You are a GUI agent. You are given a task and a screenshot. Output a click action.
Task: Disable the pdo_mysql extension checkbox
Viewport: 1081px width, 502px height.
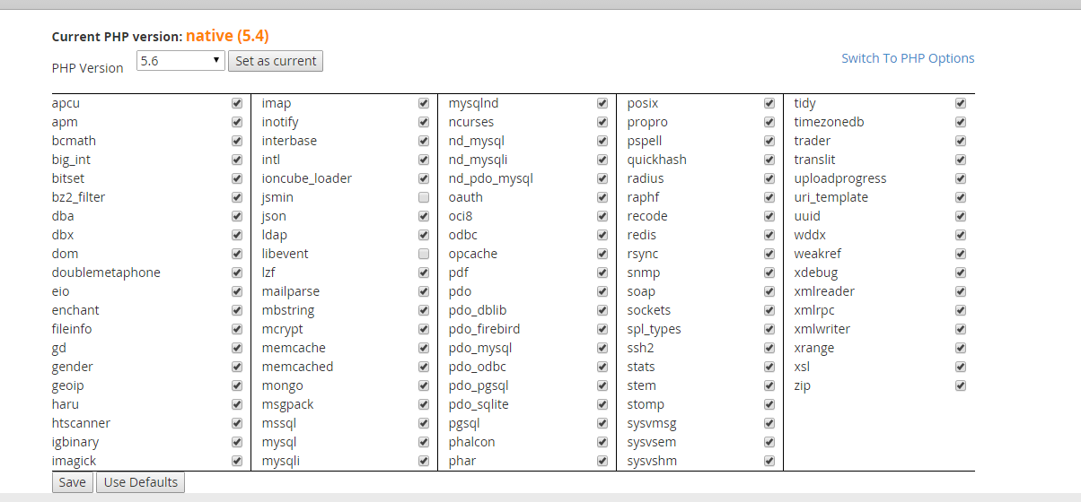pos(602,348)
